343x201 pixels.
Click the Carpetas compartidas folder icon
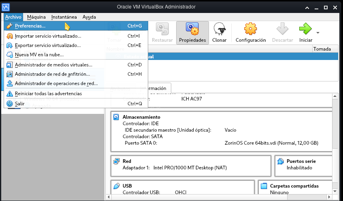pos(264,186)
